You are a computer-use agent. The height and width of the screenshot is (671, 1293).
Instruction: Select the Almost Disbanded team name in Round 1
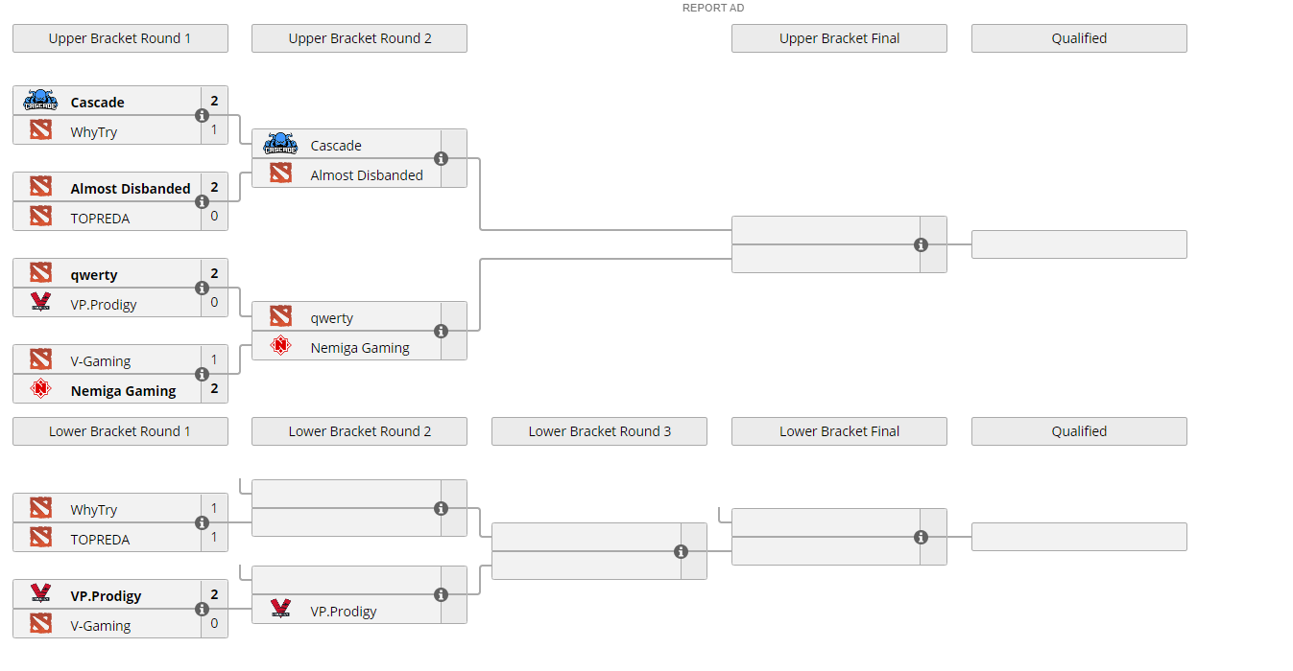click(x=131, y=189)
